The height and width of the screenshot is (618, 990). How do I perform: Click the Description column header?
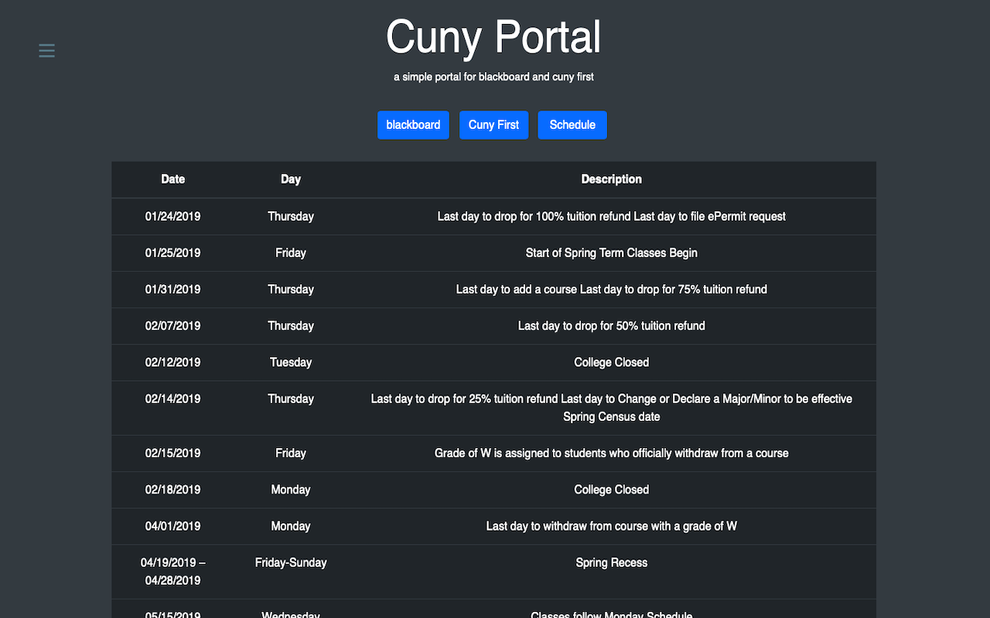[x=612, y=179]
